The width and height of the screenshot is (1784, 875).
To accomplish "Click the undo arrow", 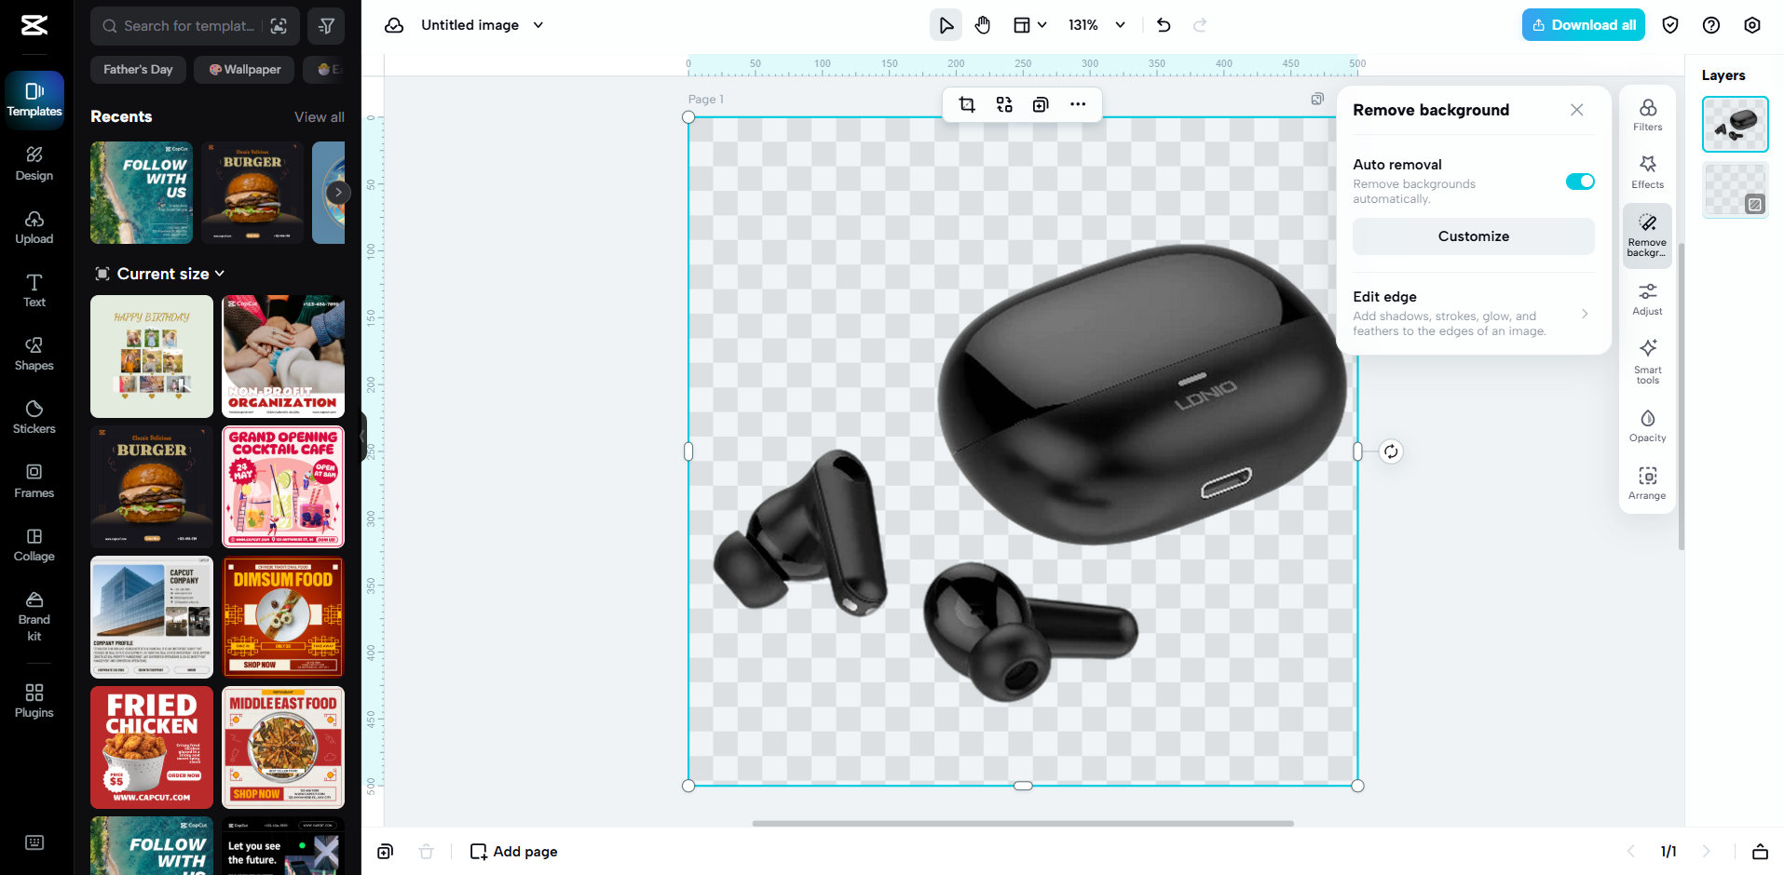I will pyautogui.click(x=1164, y=25).
